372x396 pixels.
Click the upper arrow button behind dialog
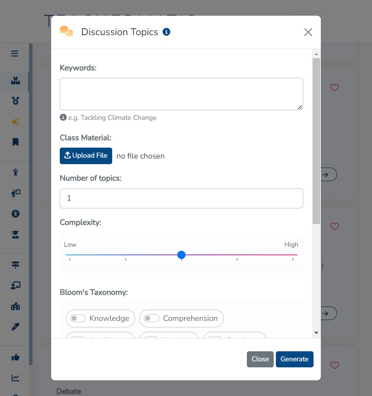(x=328, y=175)
